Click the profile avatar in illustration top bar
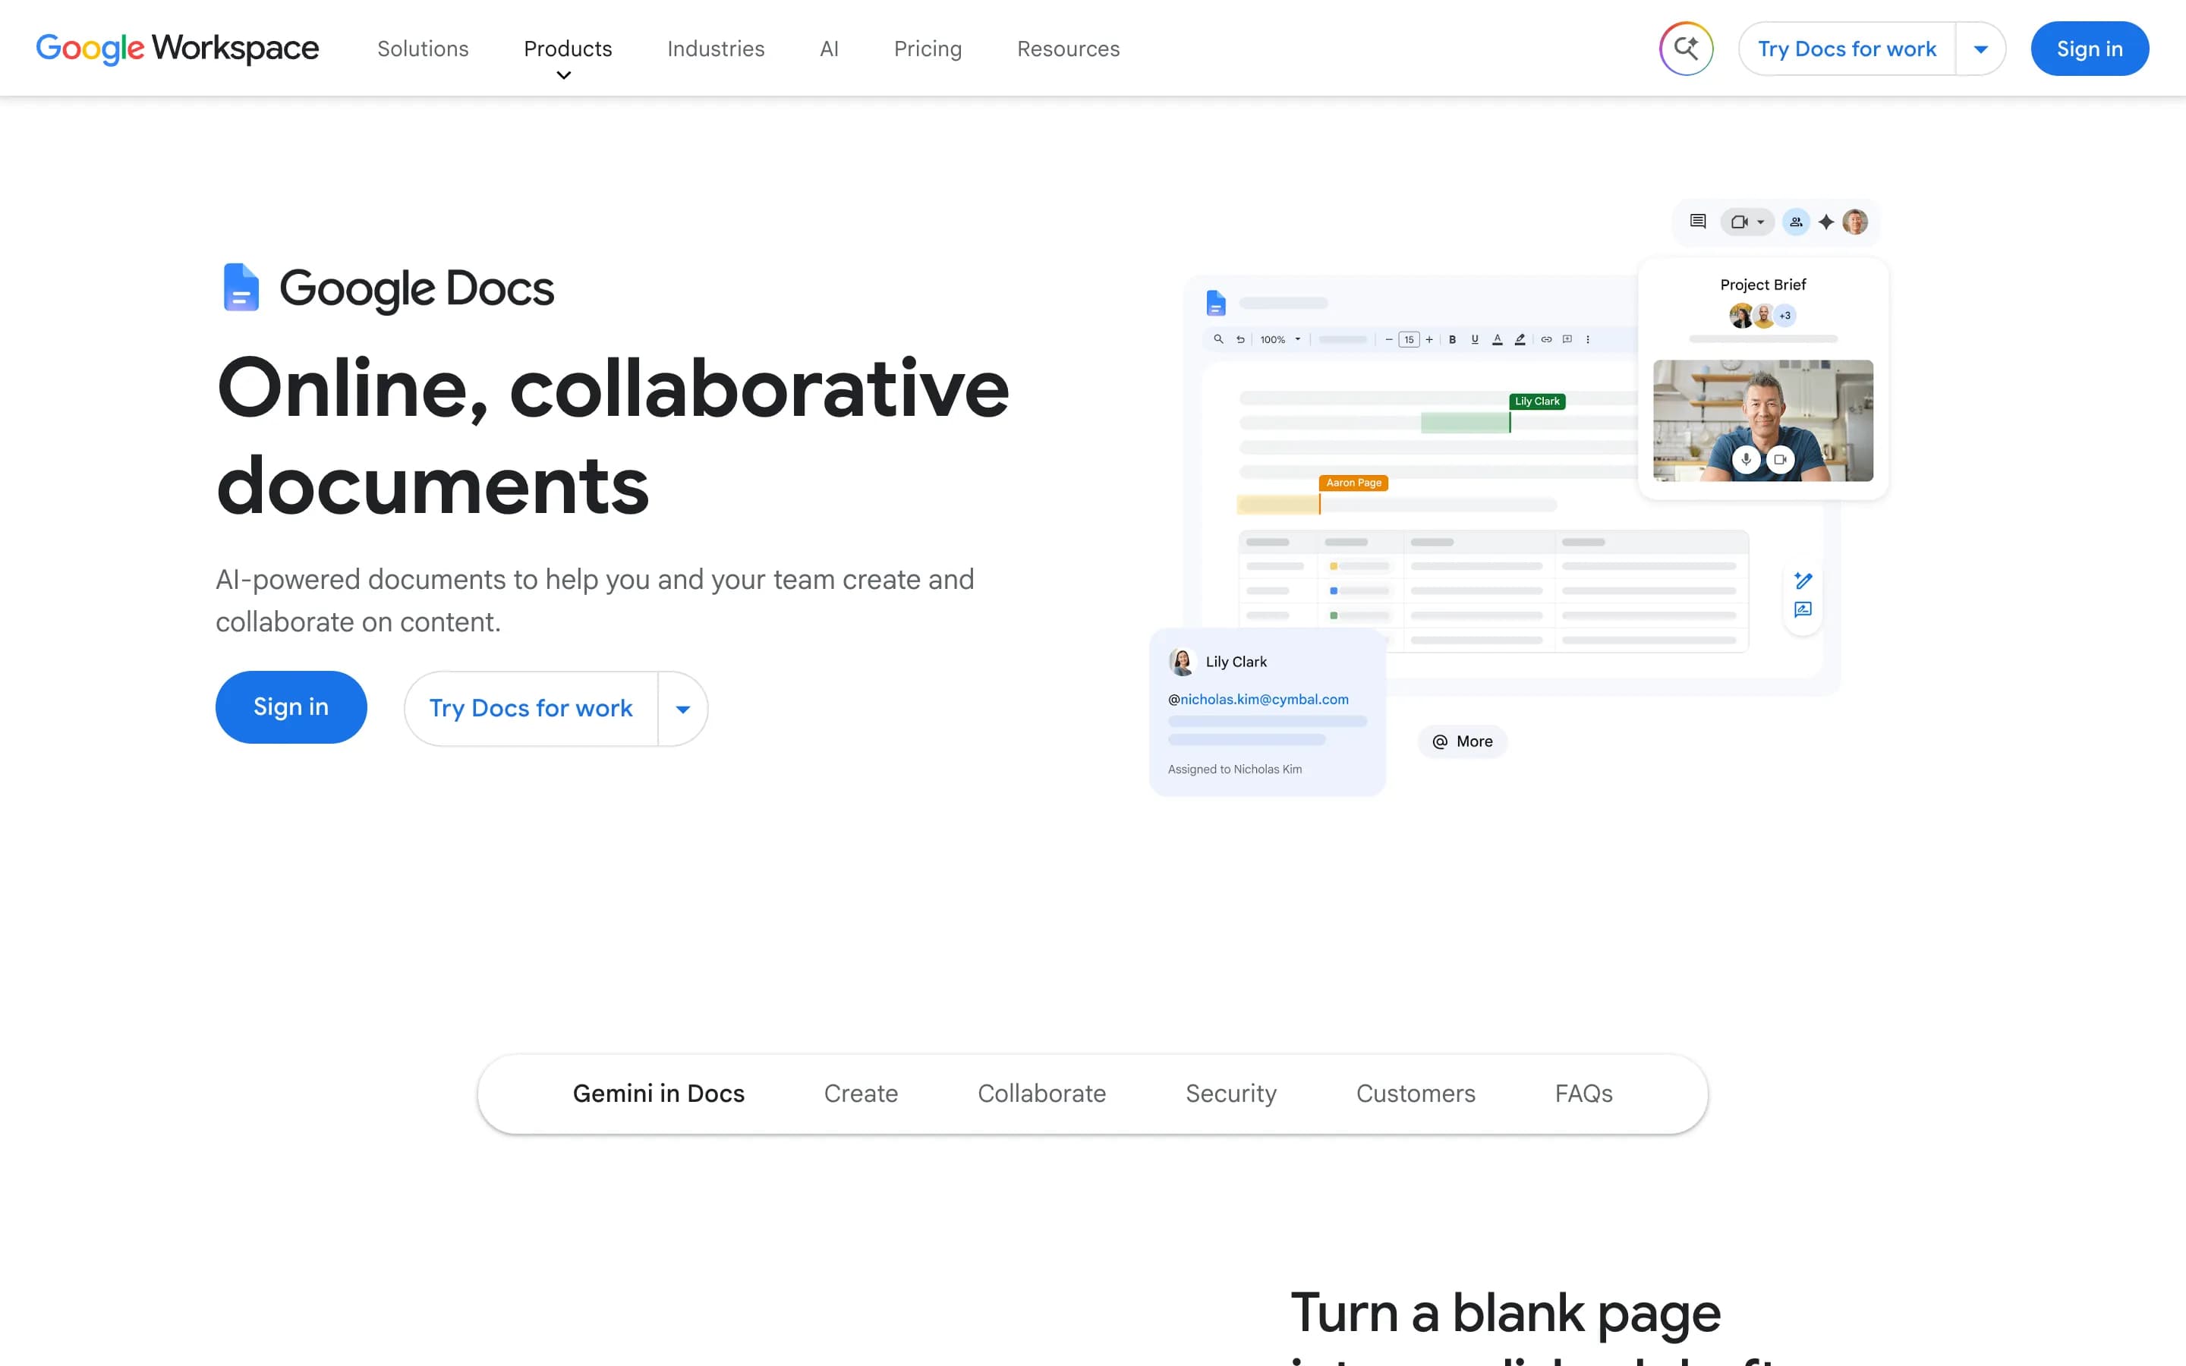 1855,222
